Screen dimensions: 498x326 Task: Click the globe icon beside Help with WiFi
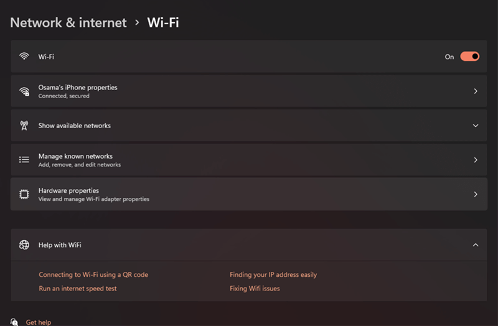click(24, 245)
